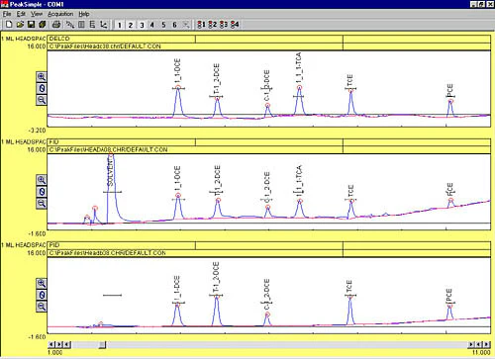Open a chromatogram with the folder icon
The width and height of the screenshot is (495, 359).
point(20,25)
